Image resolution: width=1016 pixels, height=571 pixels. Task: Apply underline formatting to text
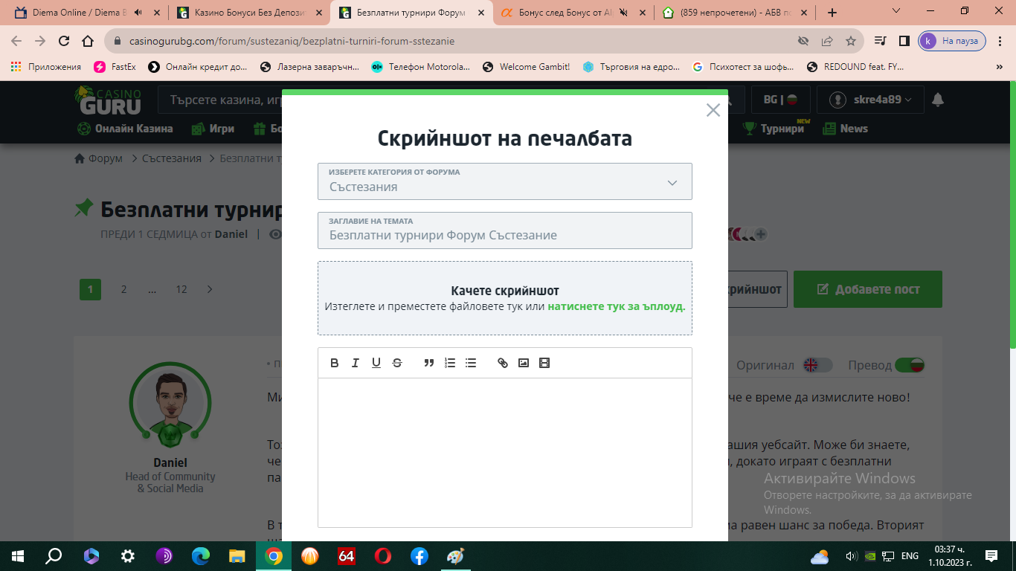(x=376, y=363)
